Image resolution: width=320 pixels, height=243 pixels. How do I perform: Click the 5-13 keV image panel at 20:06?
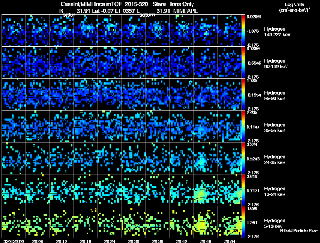38,222
